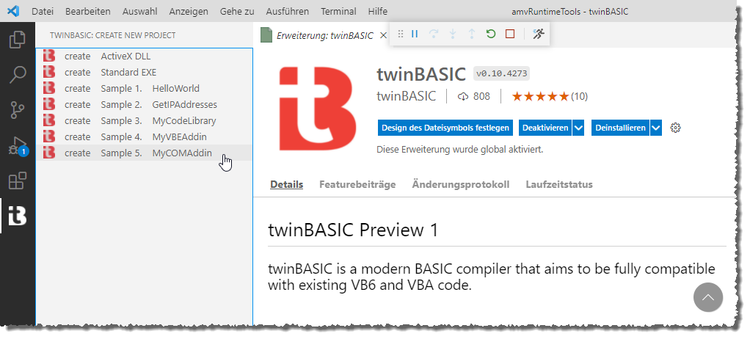The width and height of the screenshot is (750, 339).
Task: Click Design des Dateisymbols festlegen button
Action: click(445, 128)
